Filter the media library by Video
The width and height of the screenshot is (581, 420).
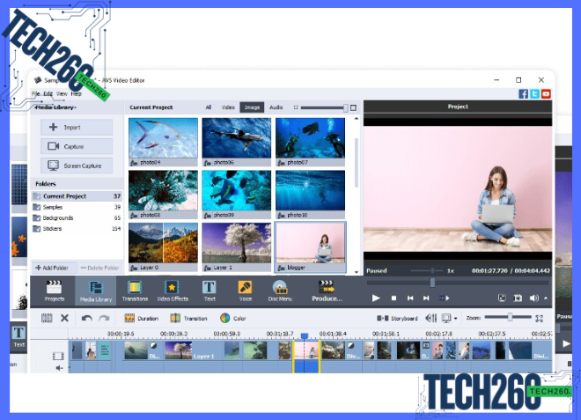[228, 107]
